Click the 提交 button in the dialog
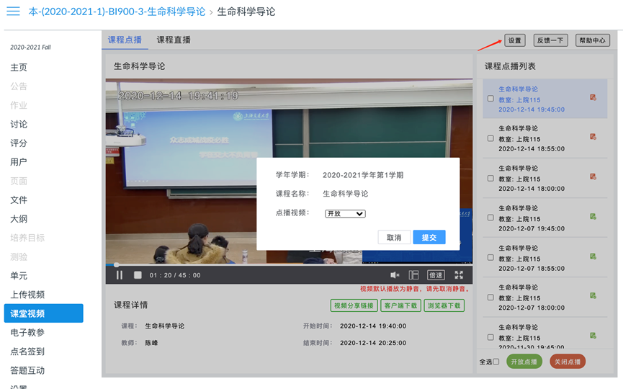 coord(429,237)
